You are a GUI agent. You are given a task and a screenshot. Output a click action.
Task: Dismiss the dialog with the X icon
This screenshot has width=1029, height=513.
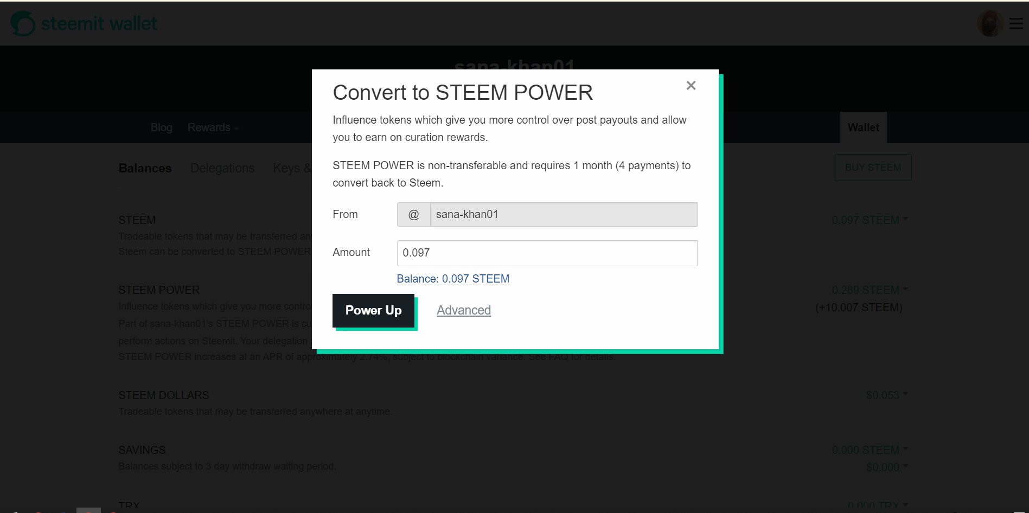click(691, 85)
